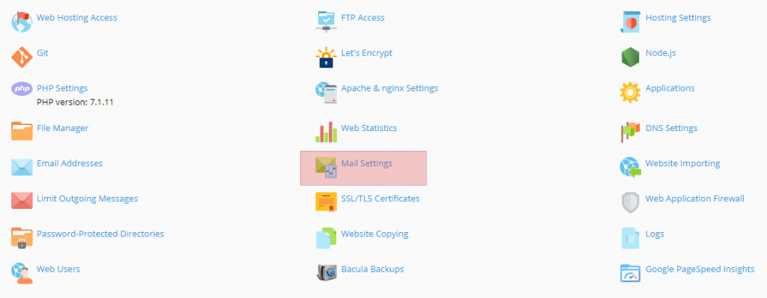767x298 pixels.
Task: Select the Email Addresses link
Action: pyautogui.click(x=70, y=163)
